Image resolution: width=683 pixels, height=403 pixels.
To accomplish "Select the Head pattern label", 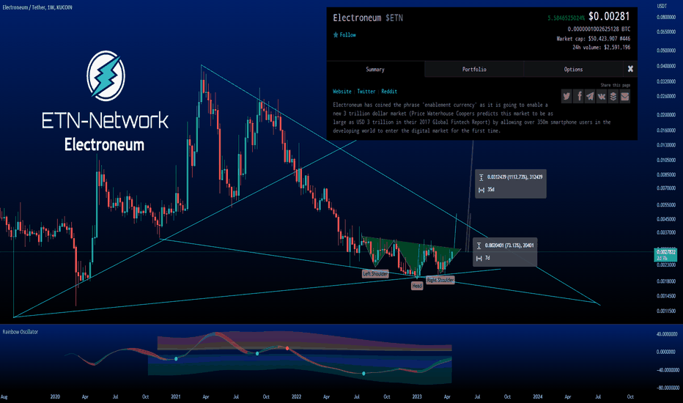I will click(x=417, y=286).
